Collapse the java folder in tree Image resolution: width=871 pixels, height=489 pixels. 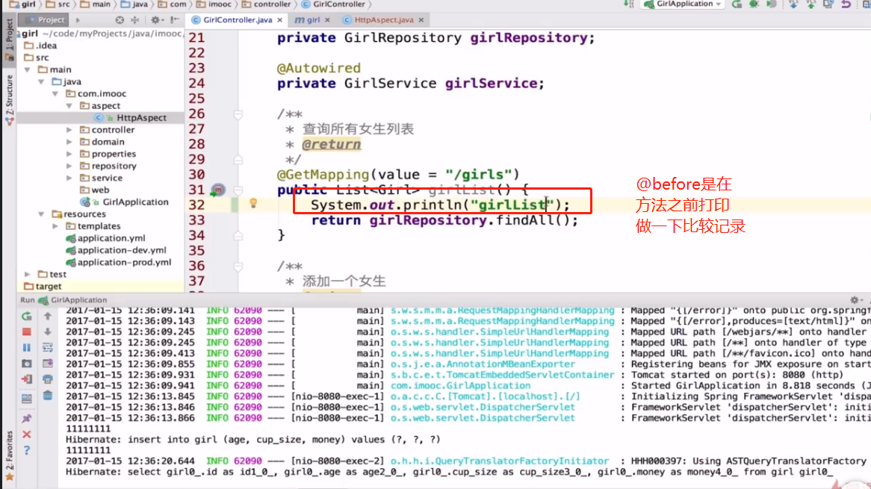pos(41,81)
